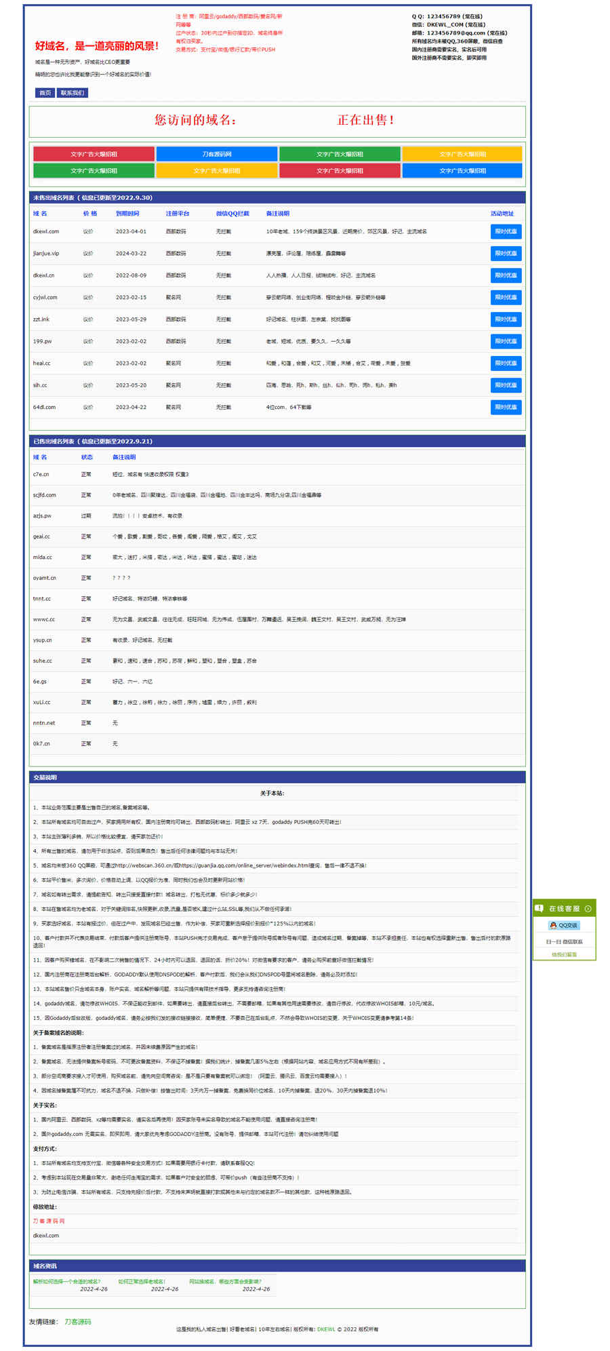Click the QQ交谈 penguin chat icon

click(x=553, y=925)
